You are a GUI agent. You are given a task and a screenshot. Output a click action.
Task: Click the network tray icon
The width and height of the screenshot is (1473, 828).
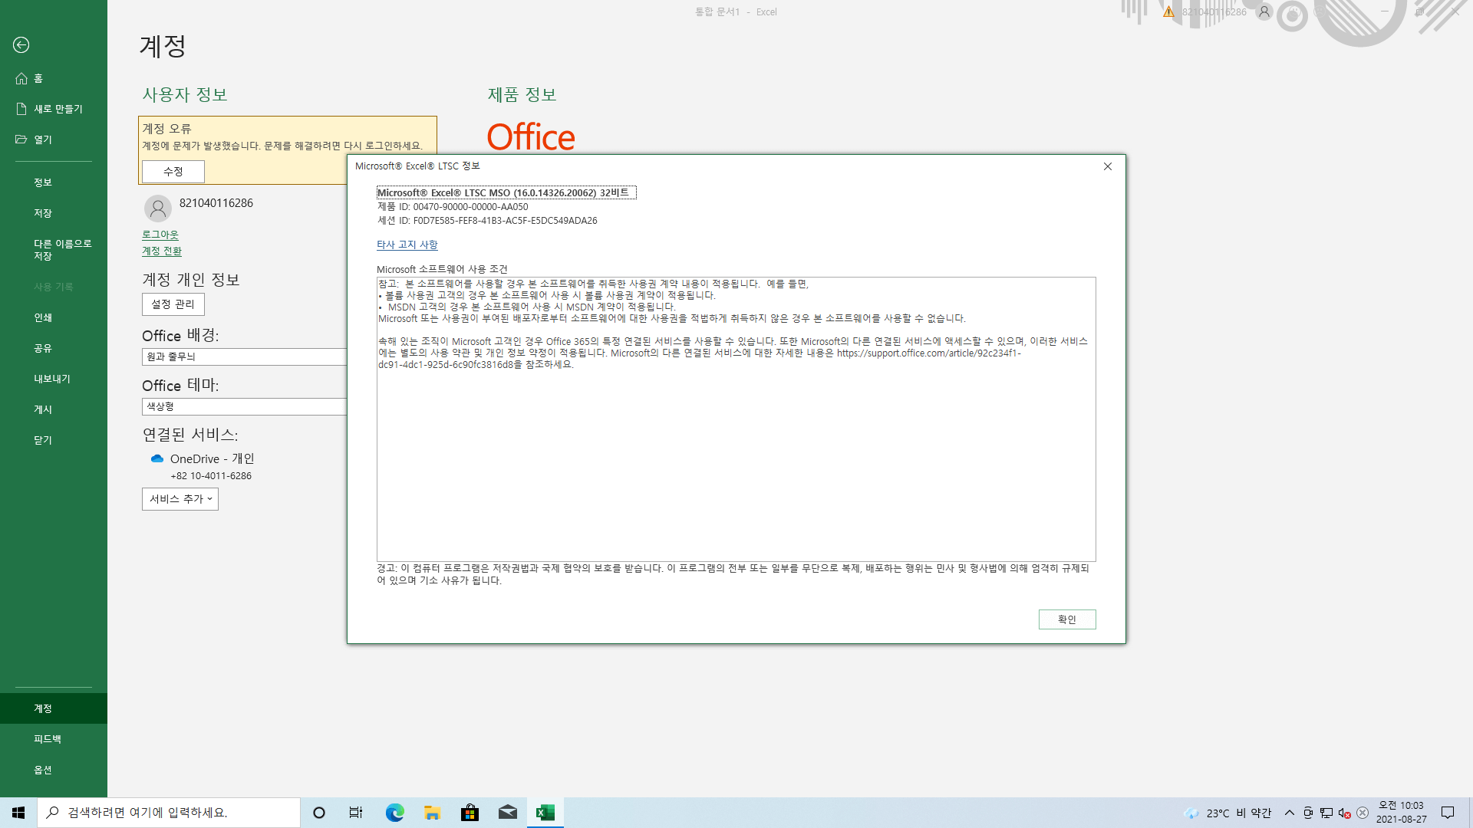click(1326, 813)
